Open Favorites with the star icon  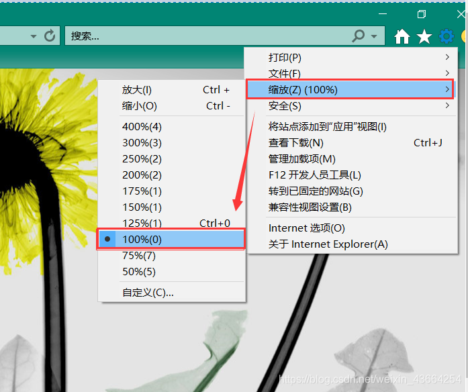pos(424,36)
